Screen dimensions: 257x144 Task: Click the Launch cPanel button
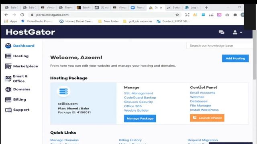click(207, 118)
